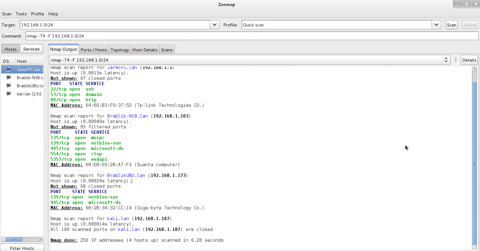Viewport: 480px width, 251px height.
Task: Click host list scrollbar left arrow
Action: click(x=3, y=239)
